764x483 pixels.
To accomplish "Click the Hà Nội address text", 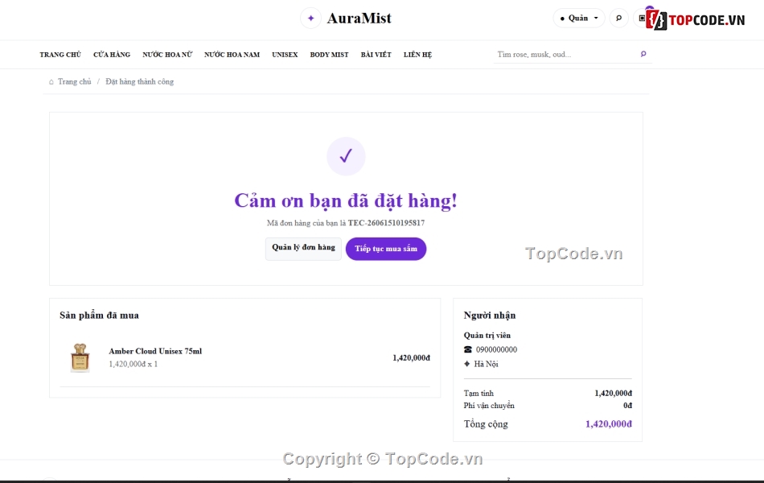I will [x=486, y=364].
